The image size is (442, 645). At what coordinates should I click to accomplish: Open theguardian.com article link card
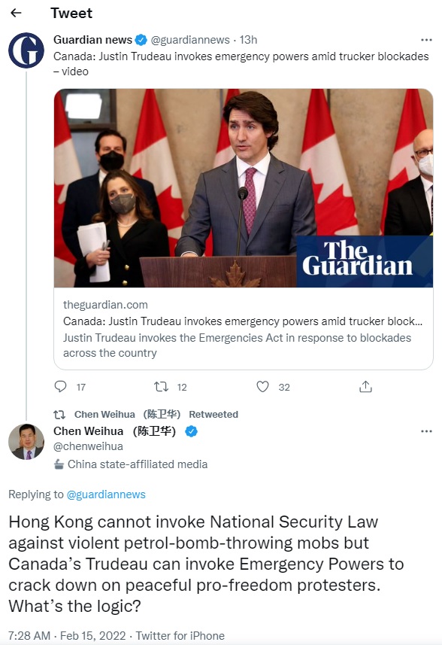(x=244, y=328)
